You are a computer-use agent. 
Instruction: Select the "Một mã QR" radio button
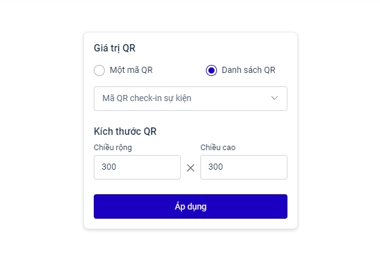(99, 70)
